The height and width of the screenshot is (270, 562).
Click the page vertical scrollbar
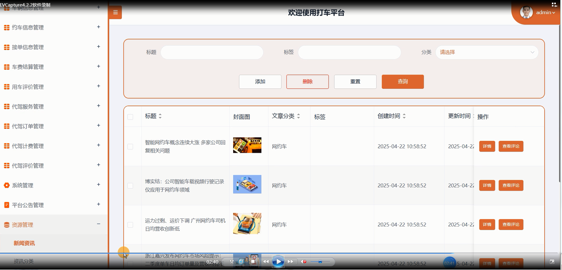click(x=560, y=104)
